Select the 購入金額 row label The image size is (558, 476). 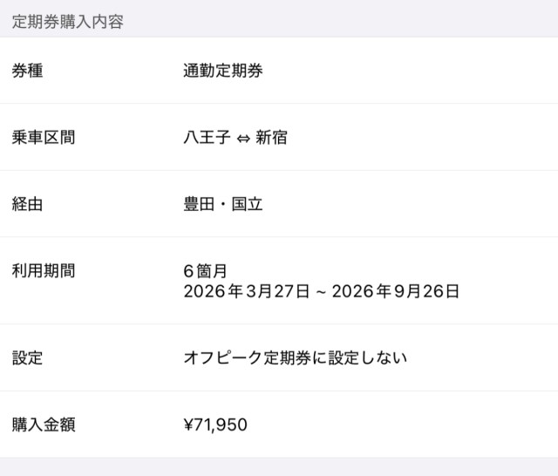click(43, 425)
